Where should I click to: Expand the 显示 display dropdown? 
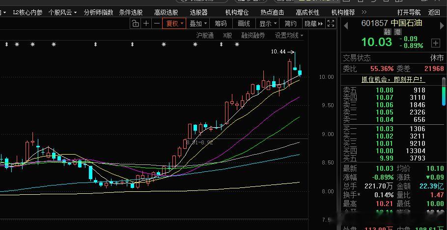[x=268, y=23]
